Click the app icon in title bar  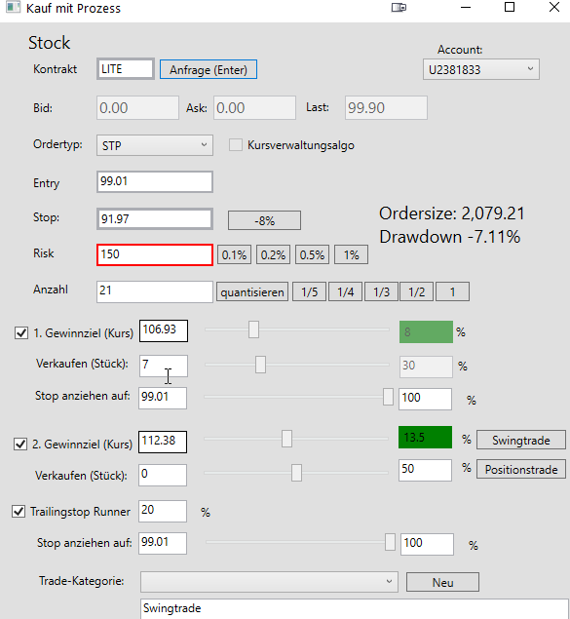pos(13,8)
